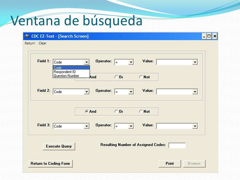
Task: Choose Question Number from the Field 1 list
Action: (71, 75)
